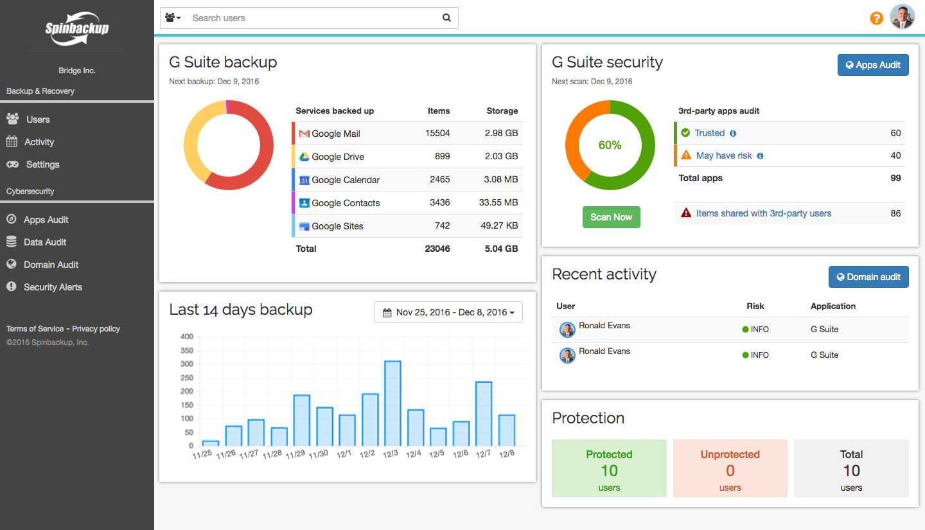Click the orange help question mark icon
Screen dimensions: 925x530
[x=876, y=18]
